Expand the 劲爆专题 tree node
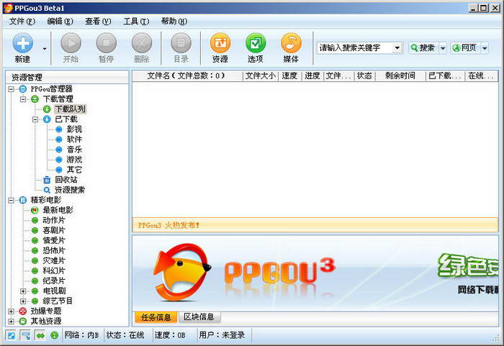The image size is (504, 346). 12,311
